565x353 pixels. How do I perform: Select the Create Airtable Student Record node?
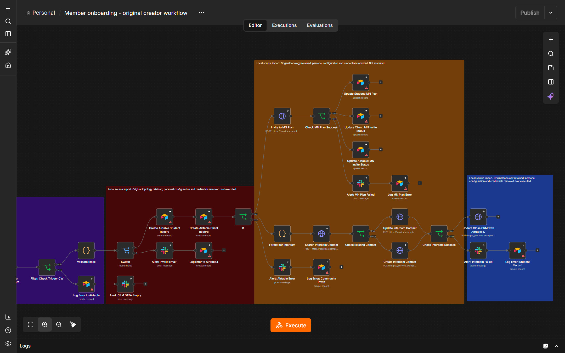pyautogui.click(x=165, y=217)
